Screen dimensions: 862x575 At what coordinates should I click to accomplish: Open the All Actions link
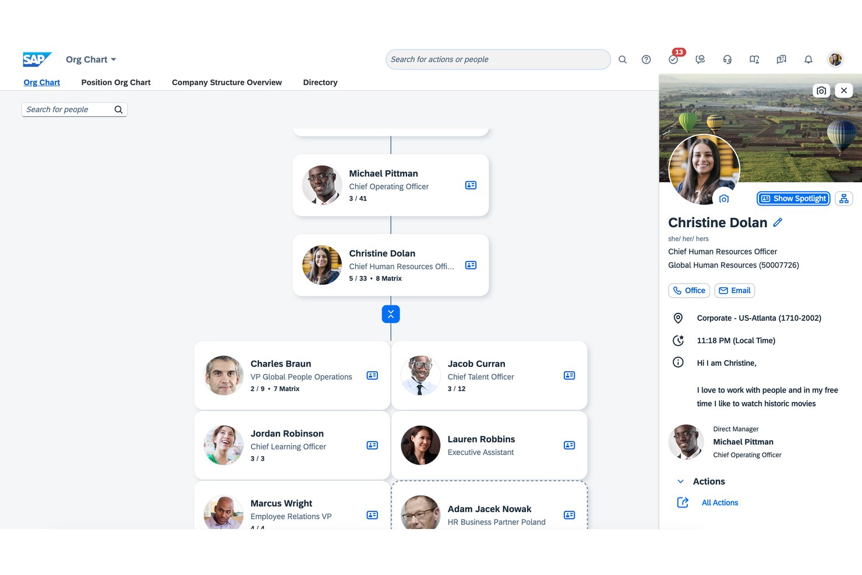(720, 503)
